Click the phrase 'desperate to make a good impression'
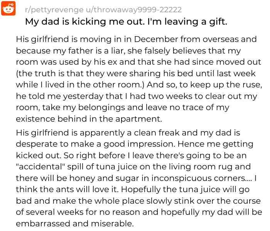The image size is (270, 231). 94,144
